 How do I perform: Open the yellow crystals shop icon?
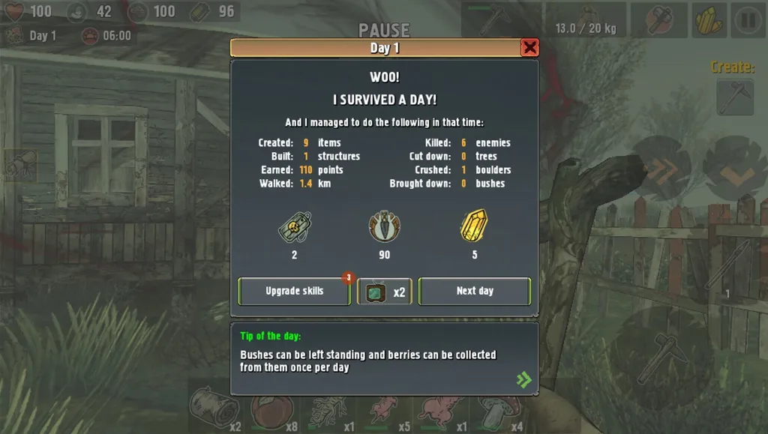click(708, 20)
